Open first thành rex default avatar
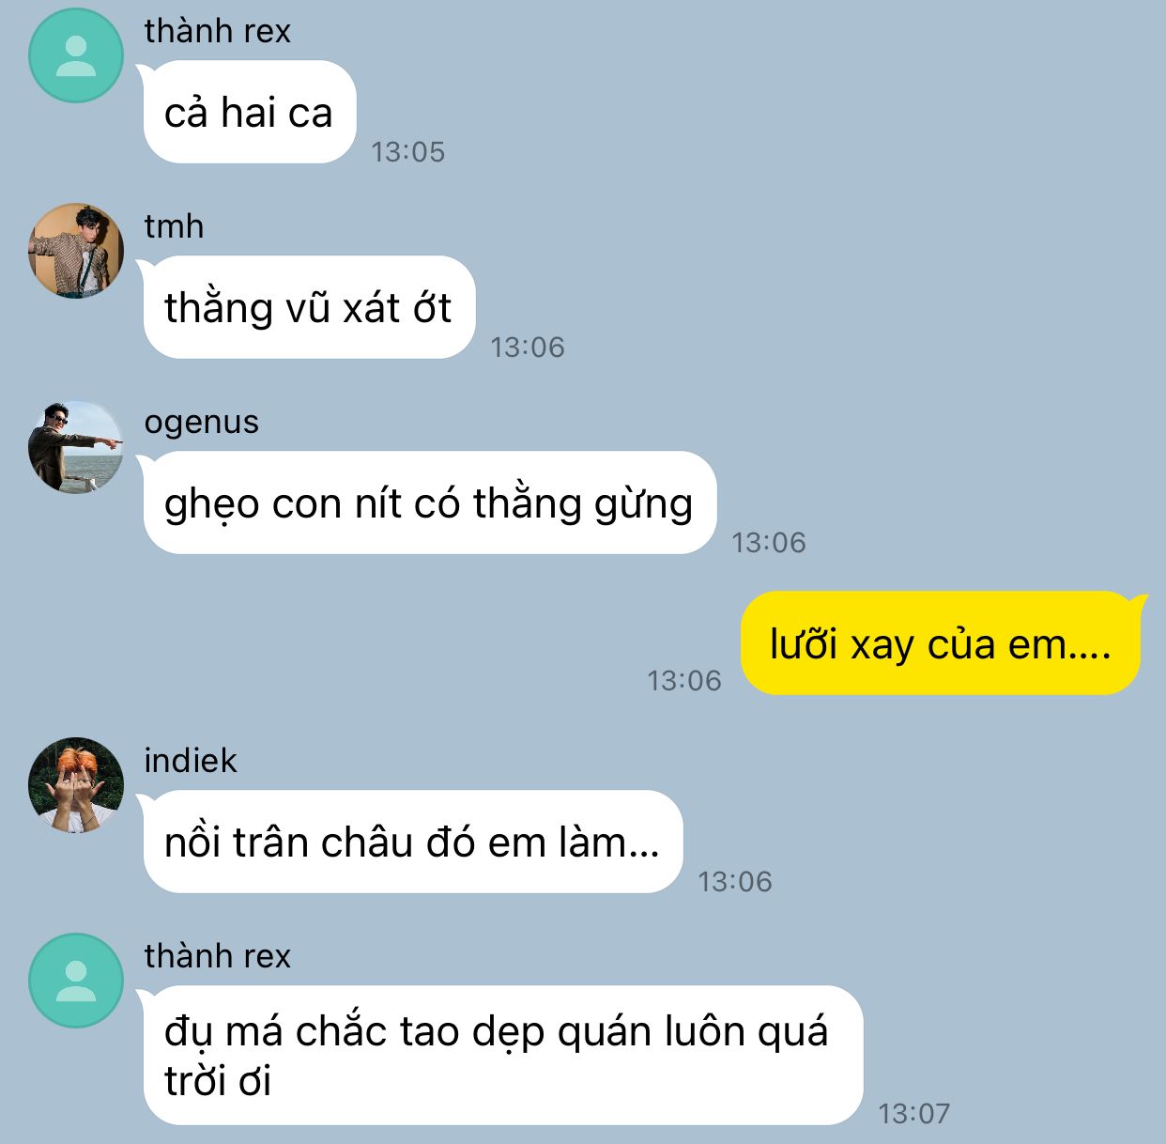 coord(76,55)
